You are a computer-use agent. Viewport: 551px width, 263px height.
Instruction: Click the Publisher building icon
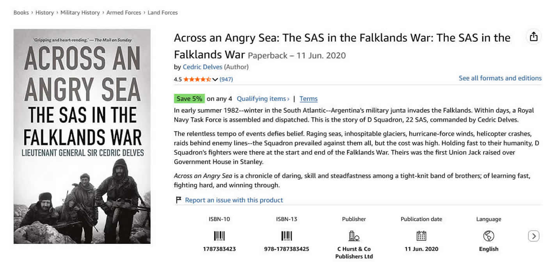coord(354,236)
